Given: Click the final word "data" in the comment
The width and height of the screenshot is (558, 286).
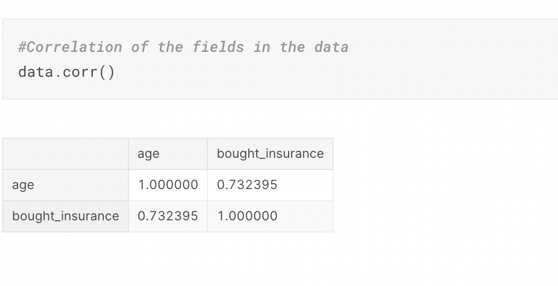Looking at the screenshot, I should pyautogui.click(x=332, y=47).
